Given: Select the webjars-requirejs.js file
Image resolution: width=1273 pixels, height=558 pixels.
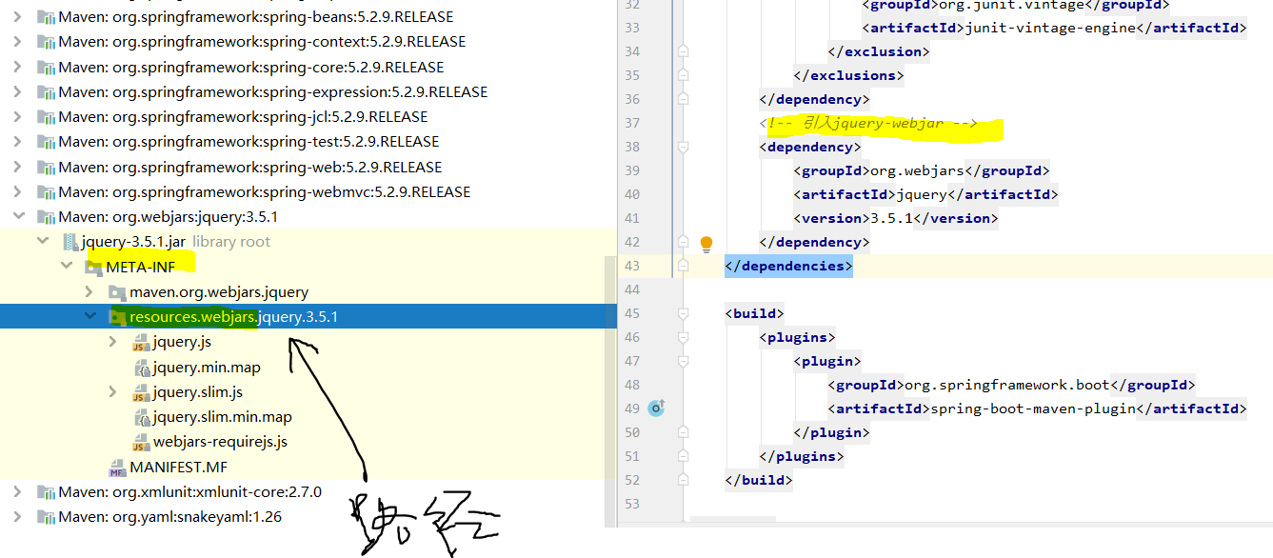Looking at the screenshot, I should (x=220, y=441).
